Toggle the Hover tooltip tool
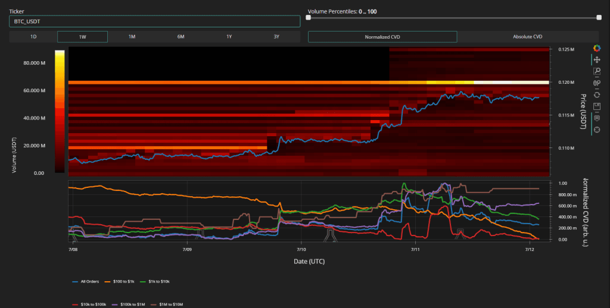Screen dimensions: 610x308 (x=597, y=118)
